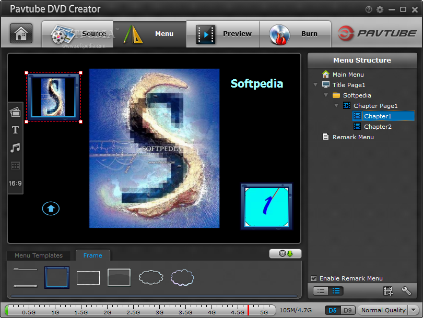Click the Main Menu house icon
The image size is (423, 318).
(x=326, y=74)
